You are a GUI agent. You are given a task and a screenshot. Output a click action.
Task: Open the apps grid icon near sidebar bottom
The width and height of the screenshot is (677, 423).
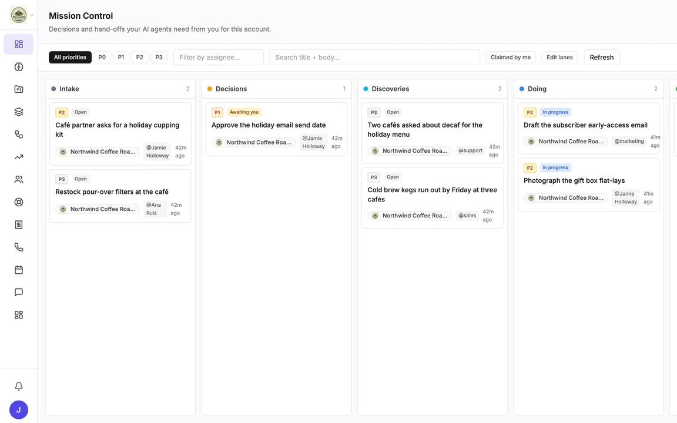tap(19, 315)
